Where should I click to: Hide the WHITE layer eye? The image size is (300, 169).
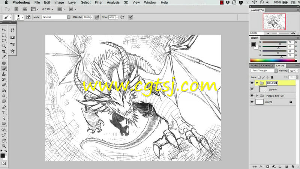[x=252, y=102]
